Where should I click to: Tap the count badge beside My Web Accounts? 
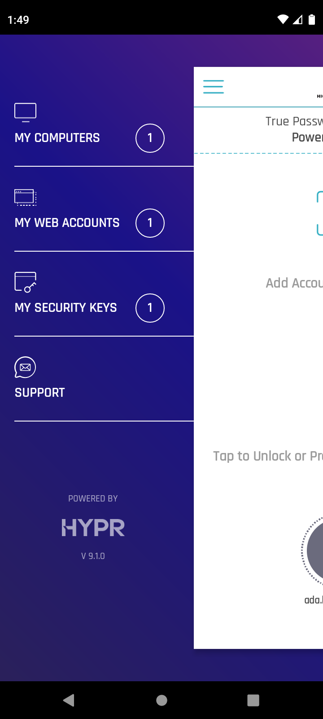click(150, 223)
